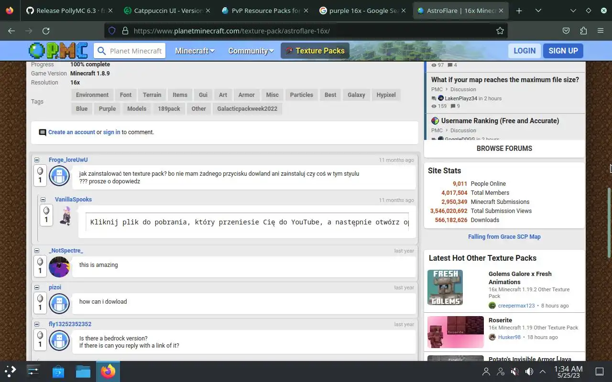Image resolution: width=612 pixels, height=382 pixels.
Task: Open a new tab with plus icon
Action: pos(519,11)
